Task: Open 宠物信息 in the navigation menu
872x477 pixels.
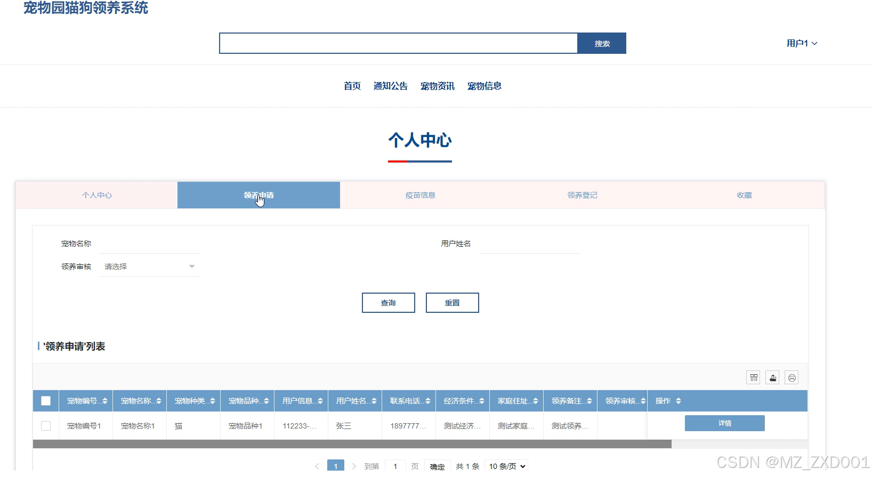Action: [485, 86]
